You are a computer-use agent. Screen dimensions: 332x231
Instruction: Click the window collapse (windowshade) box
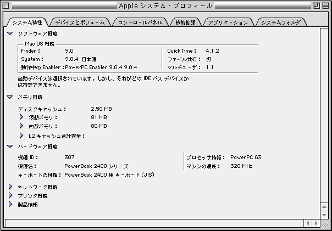point(325,5)
